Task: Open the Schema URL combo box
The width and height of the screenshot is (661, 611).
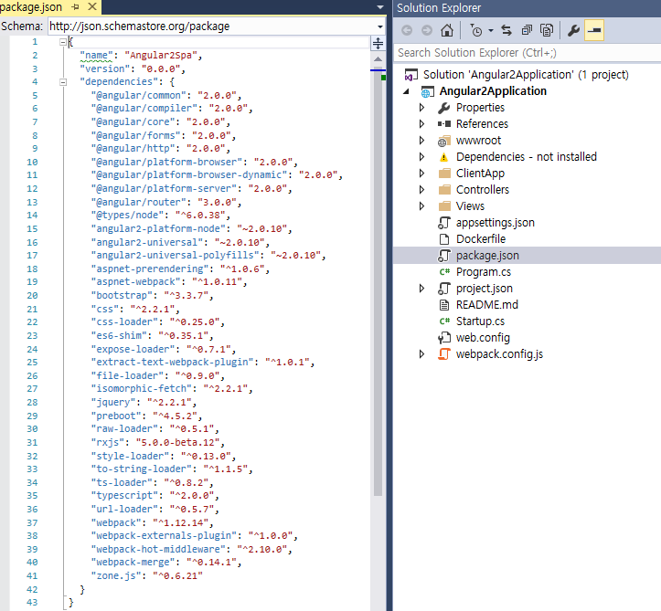Action: tap(217, 26)
